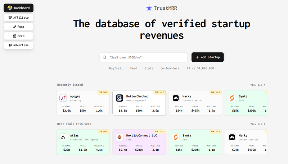The width and height of the screenshot is (288, 164).
Task: Click the pencil icon on the Post button
Action: [14, 27]
